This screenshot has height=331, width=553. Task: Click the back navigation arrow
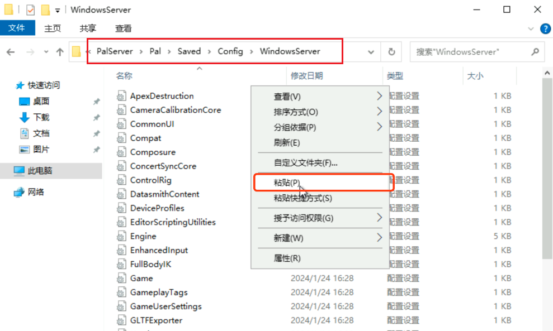[x=10, y=51]
